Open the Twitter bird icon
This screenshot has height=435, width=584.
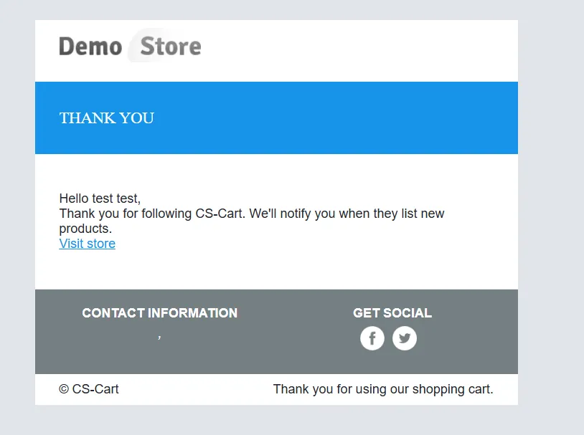(x=405, y=338)
